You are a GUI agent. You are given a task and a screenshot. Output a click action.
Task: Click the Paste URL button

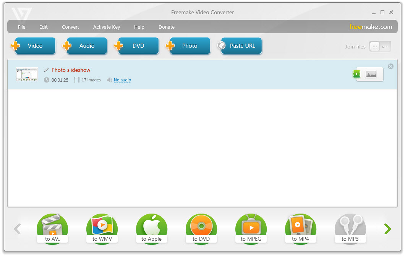click(x=240, y=46)
